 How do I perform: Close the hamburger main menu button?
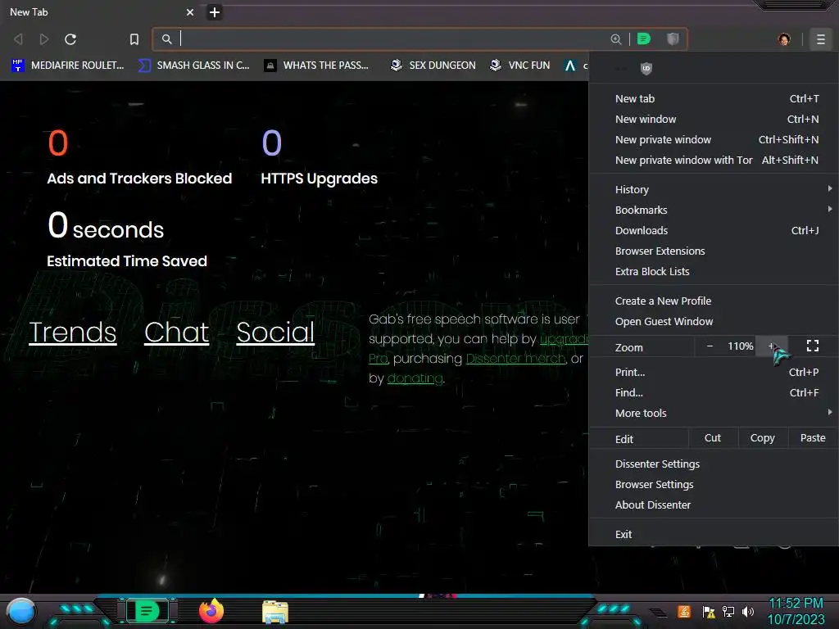820,39
